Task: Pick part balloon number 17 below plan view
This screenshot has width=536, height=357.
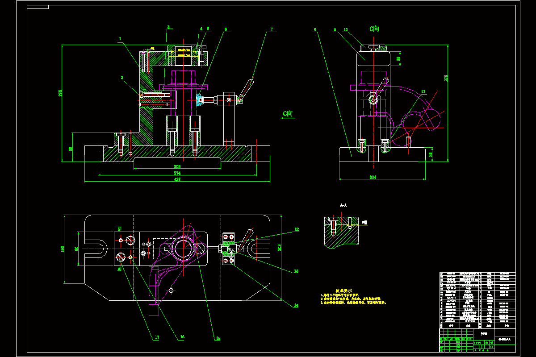Action: click(156, 337)
